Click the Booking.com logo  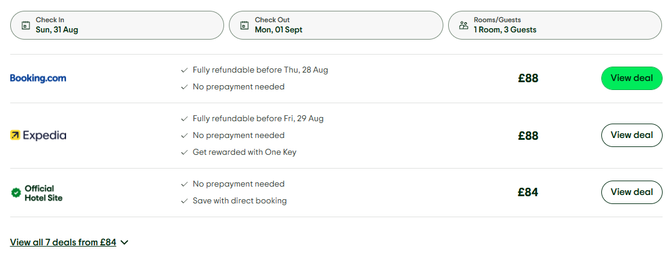[38, 78]
